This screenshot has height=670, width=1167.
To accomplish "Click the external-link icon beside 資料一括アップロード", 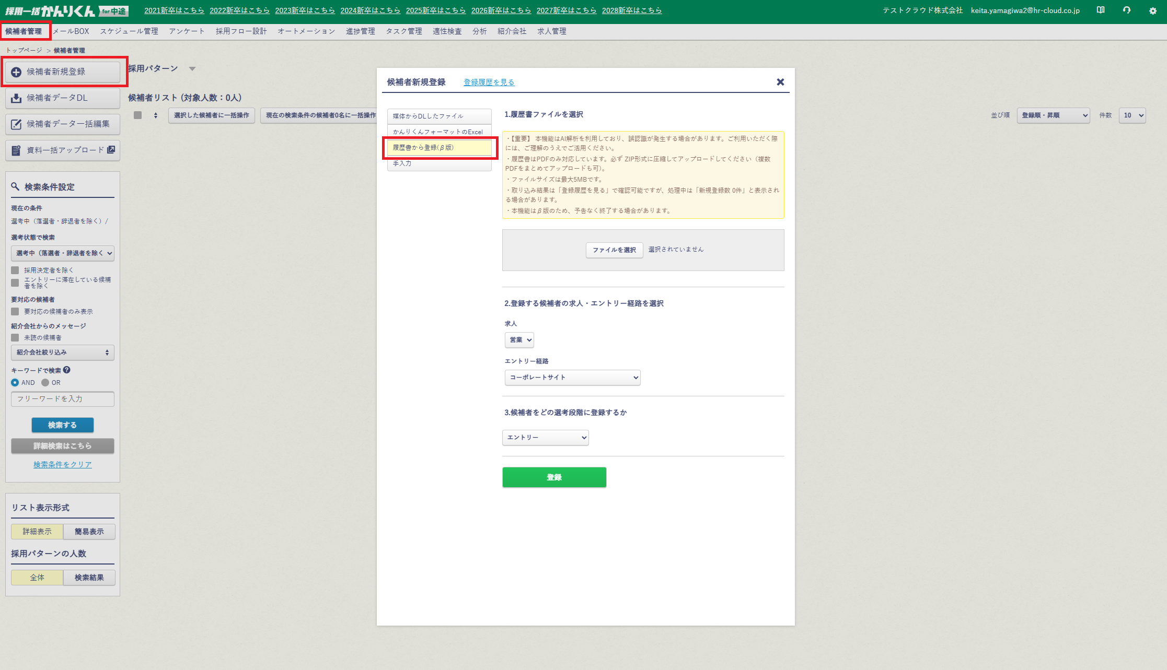I will click(110, 149).
